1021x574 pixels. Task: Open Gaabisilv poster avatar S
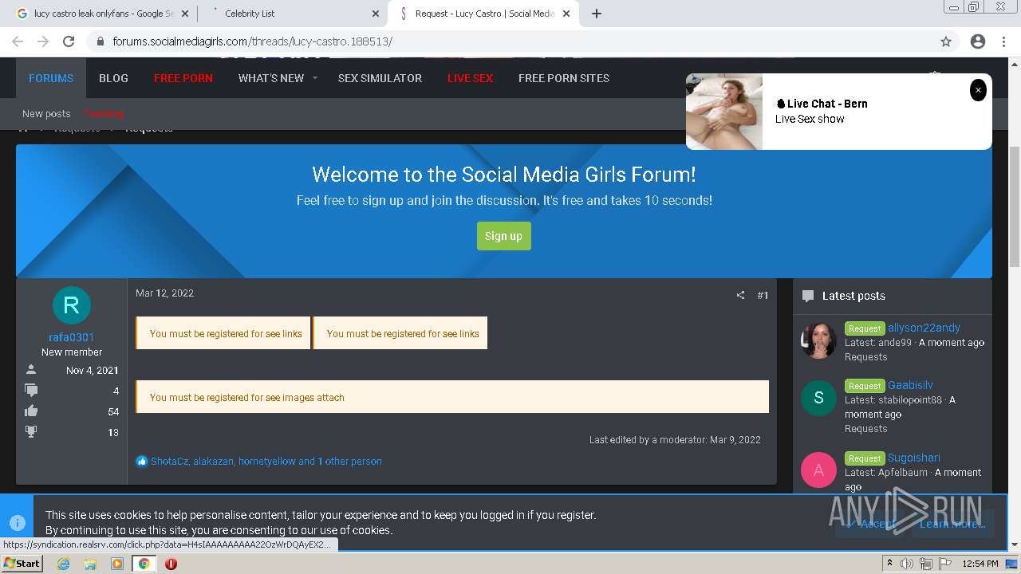pyautogui.click(x=818, y=398)
